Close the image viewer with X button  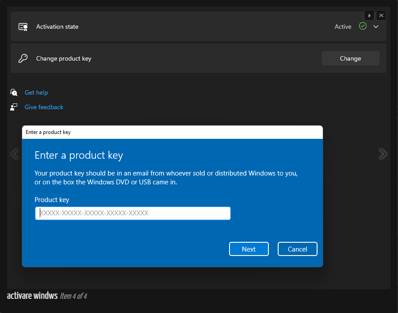[381, 15]
